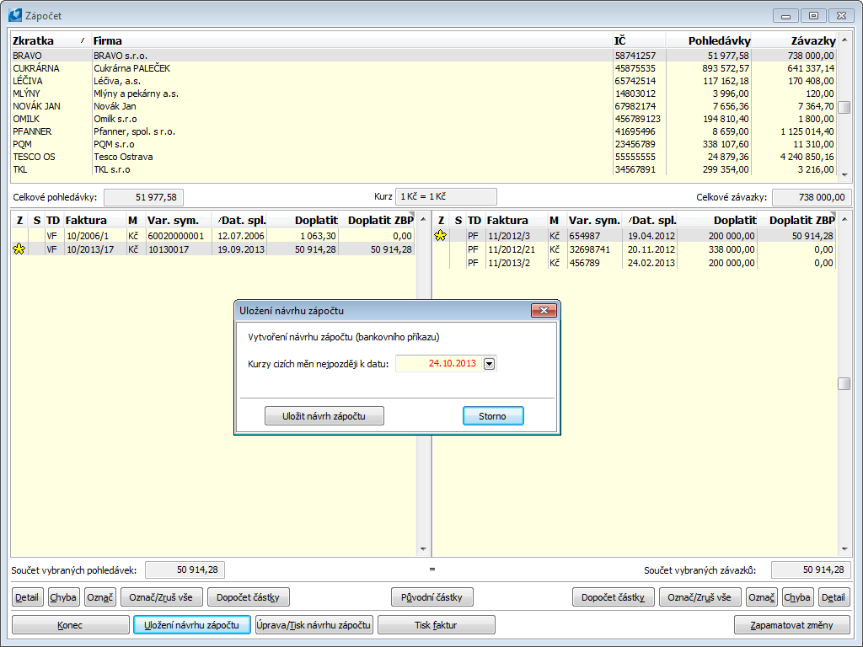Click variable symbol 654987
The image size is (863, 647).
[585, 236]
